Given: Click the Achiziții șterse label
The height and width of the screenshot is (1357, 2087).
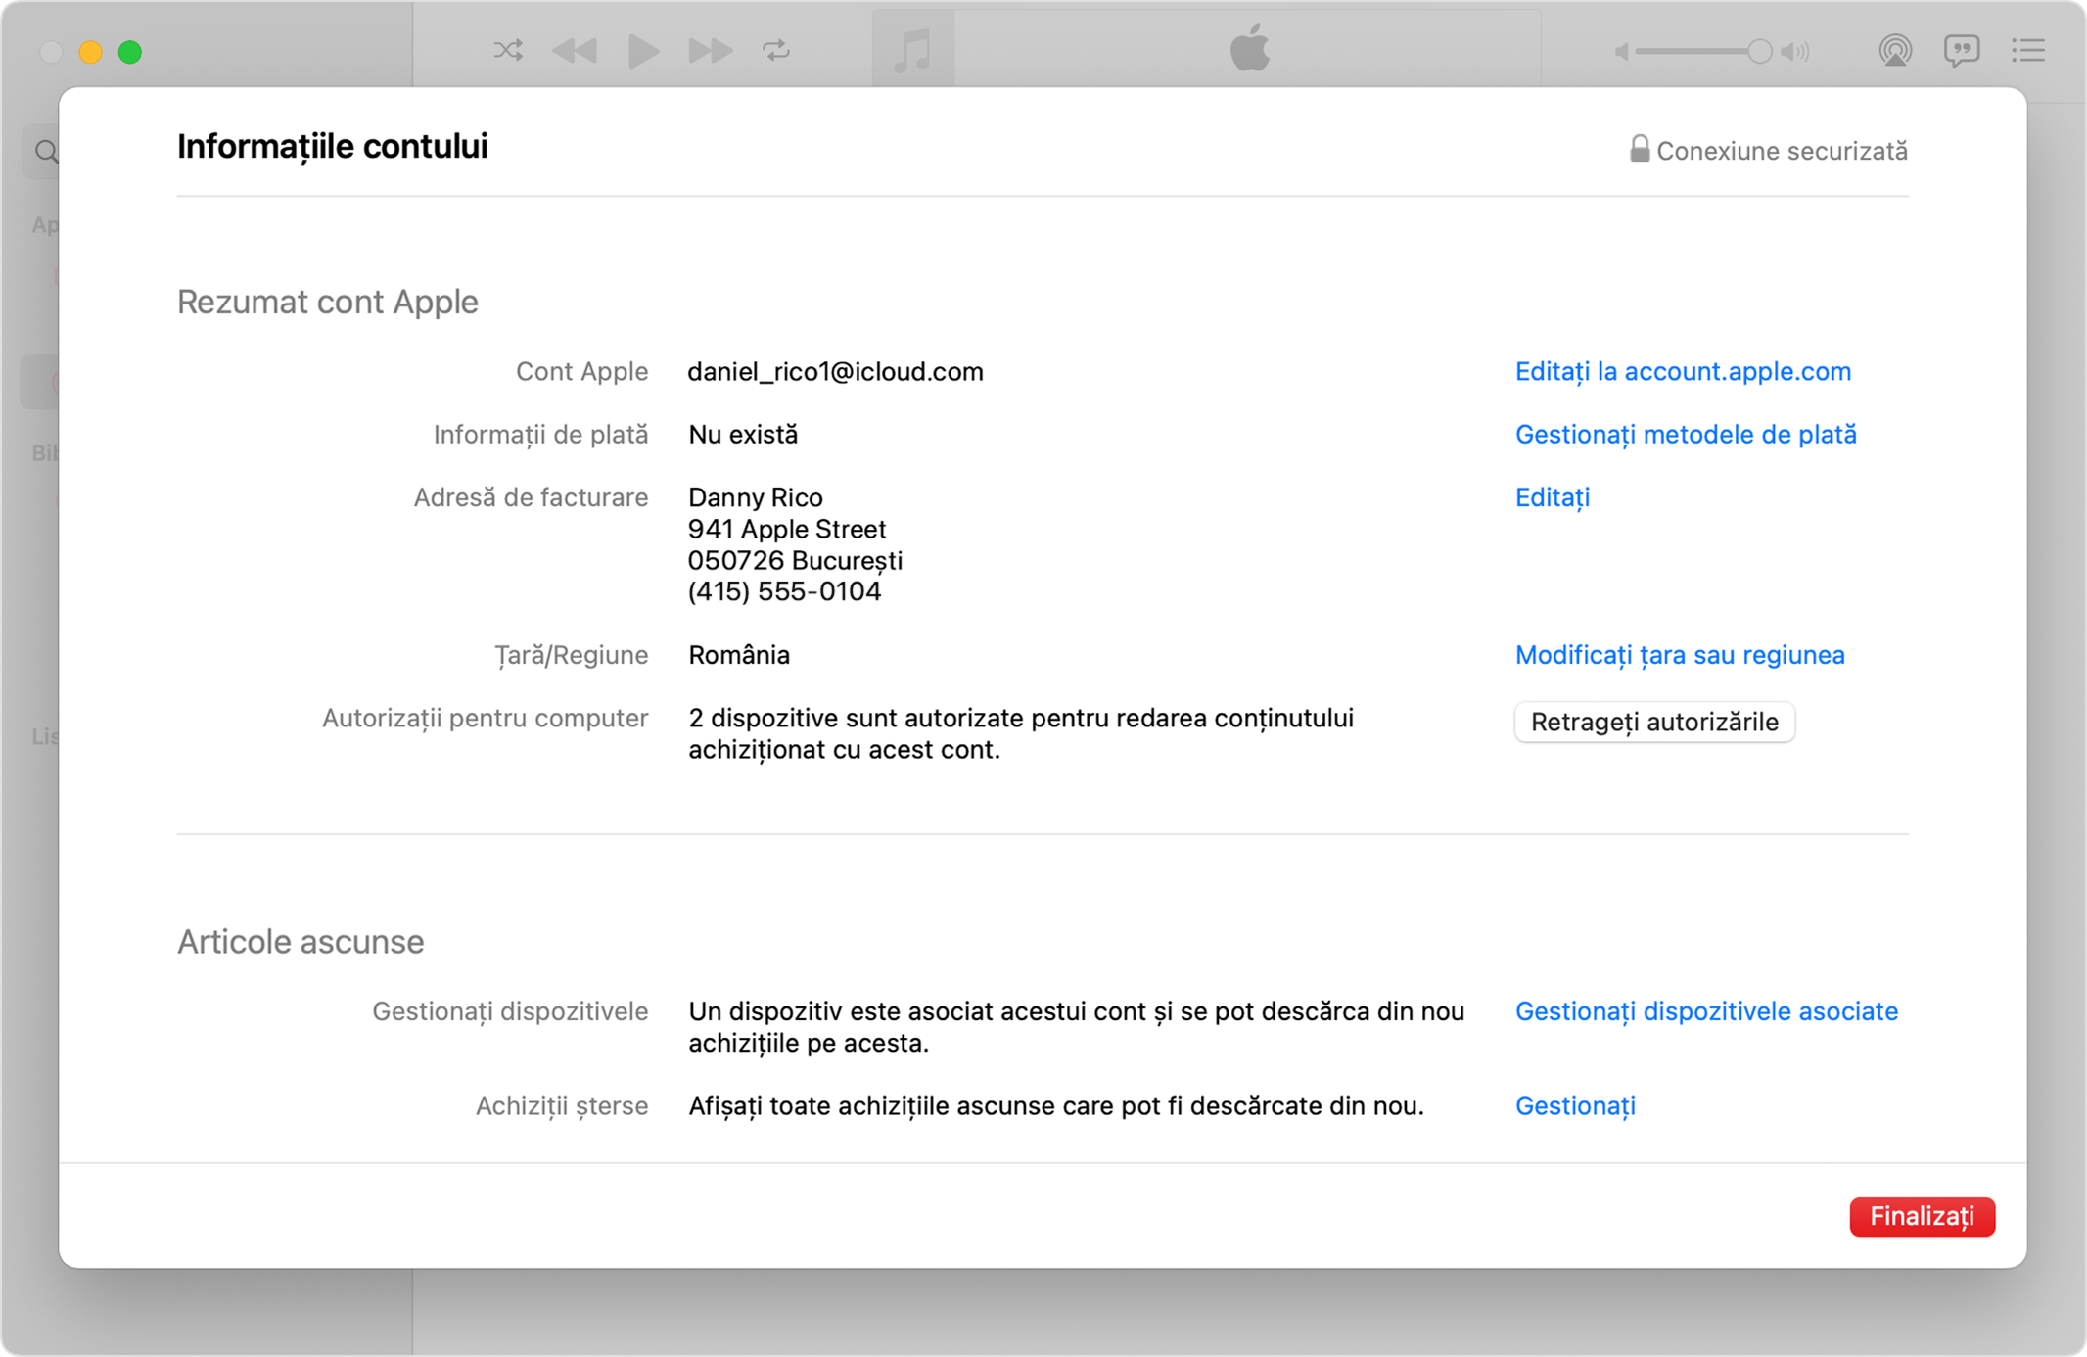Looking at the screenshot, I should click(x=561, y=1106).
